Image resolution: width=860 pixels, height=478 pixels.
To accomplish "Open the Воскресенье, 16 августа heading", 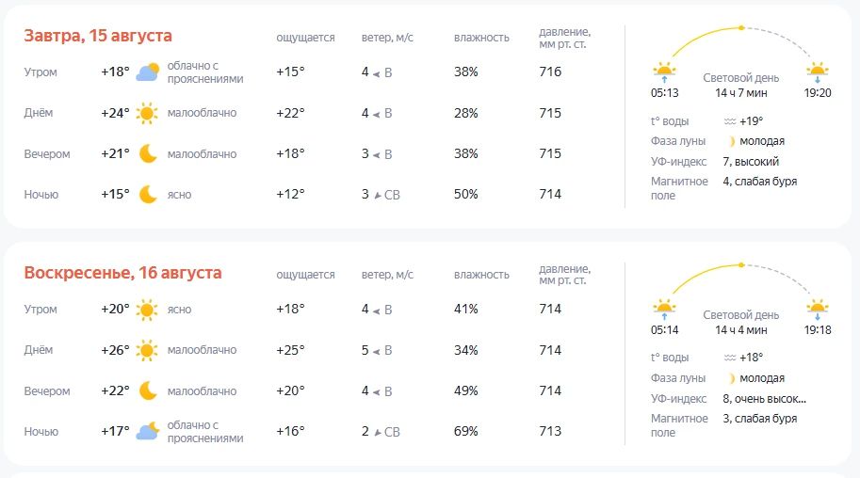I will [122, 273].
